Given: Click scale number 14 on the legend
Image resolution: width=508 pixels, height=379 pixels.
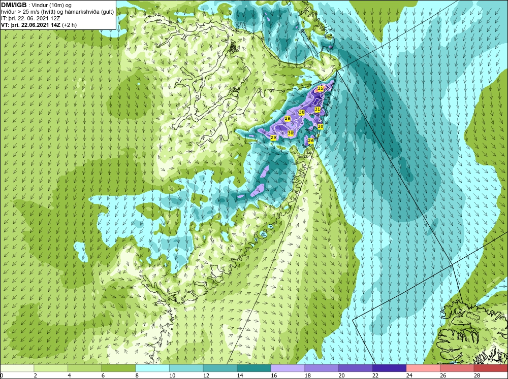Looking at the screenshot, I should pos(240,375).
